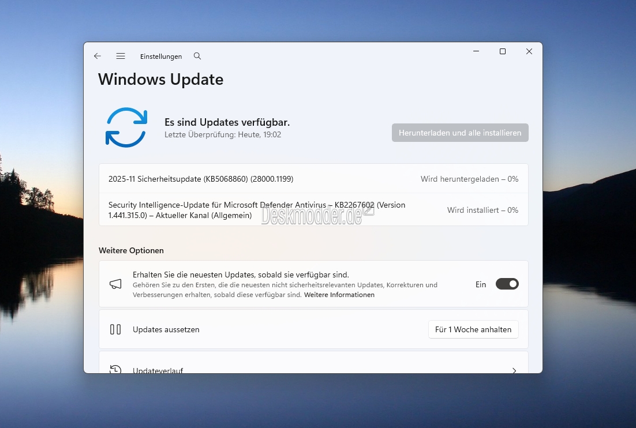636x428 pixels.
Task: Click the Einstellungen title in the header
Action: [161, 57]
